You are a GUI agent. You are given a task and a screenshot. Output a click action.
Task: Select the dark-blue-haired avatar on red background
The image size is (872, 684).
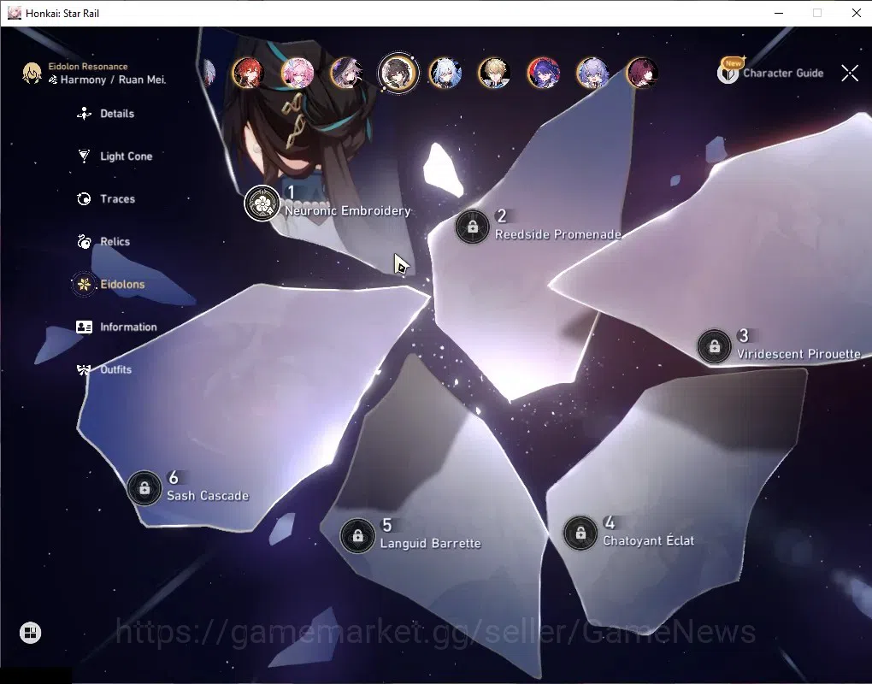543,73
